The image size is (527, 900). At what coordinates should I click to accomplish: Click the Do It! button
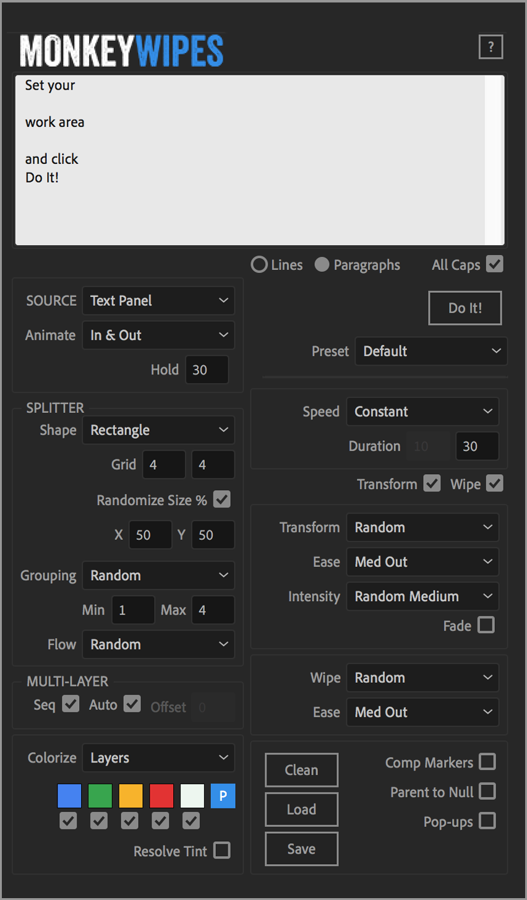[465, 308]
